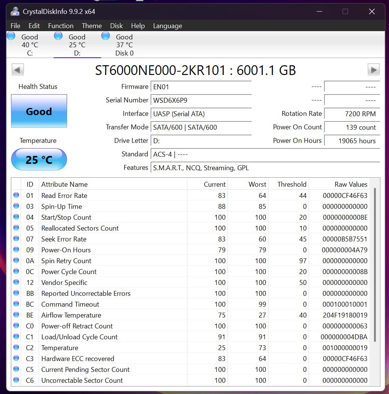Click status dot of Command Timeout row
The height and width of the screenshot is (394, 389).
pyautogui.click(x=17, y=304)
